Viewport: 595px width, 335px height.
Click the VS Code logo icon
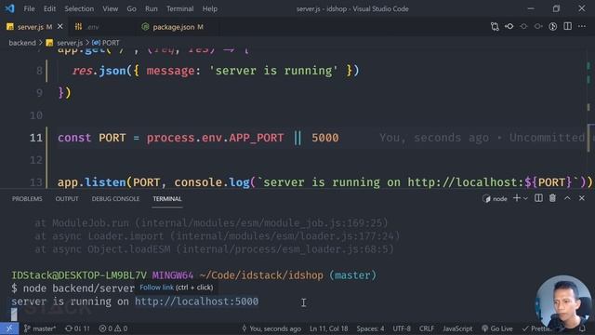(x=9, y=8)
